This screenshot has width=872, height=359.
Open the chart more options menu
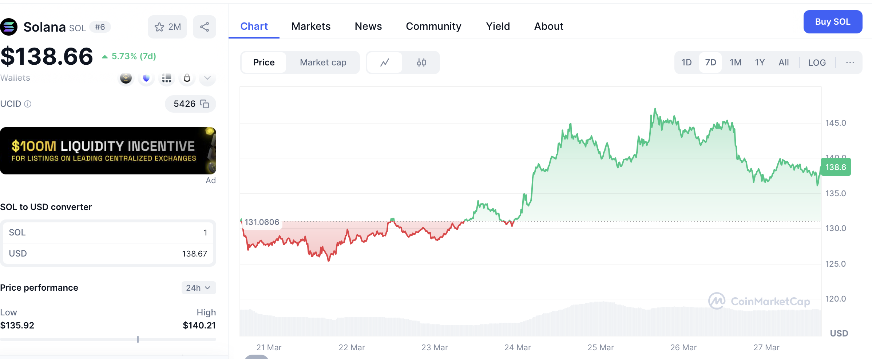click(x=850, y=62)
